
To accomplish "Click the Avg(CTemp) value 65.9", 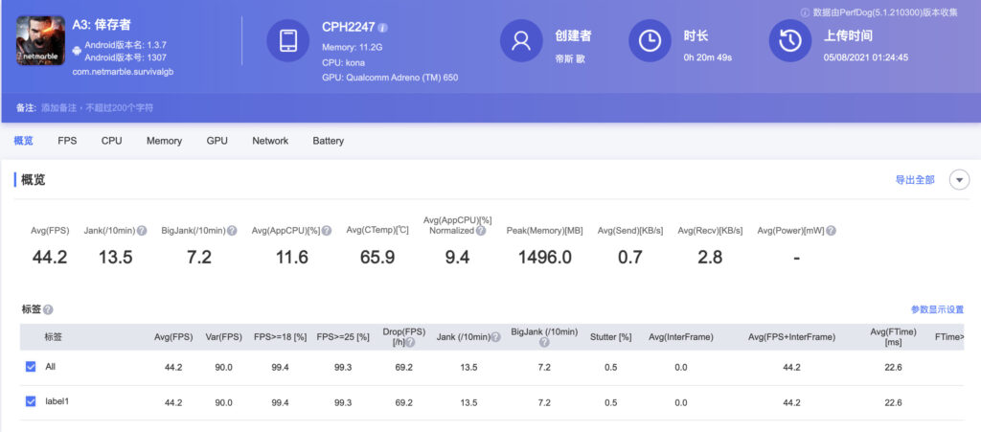I will click(x=377, y=257).
